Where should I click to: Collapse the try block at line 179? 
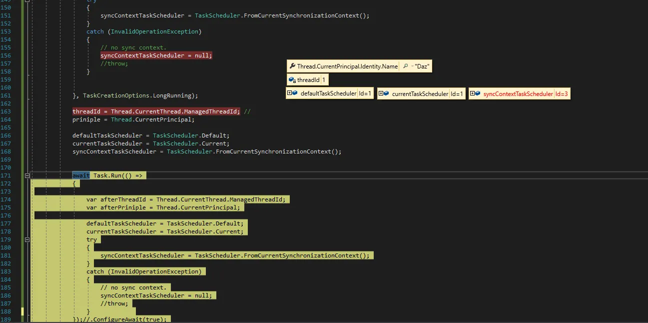(x=26, y=239)
